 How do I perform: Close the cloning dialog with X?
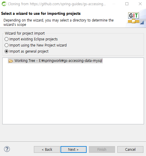click(x=140, y=4)
